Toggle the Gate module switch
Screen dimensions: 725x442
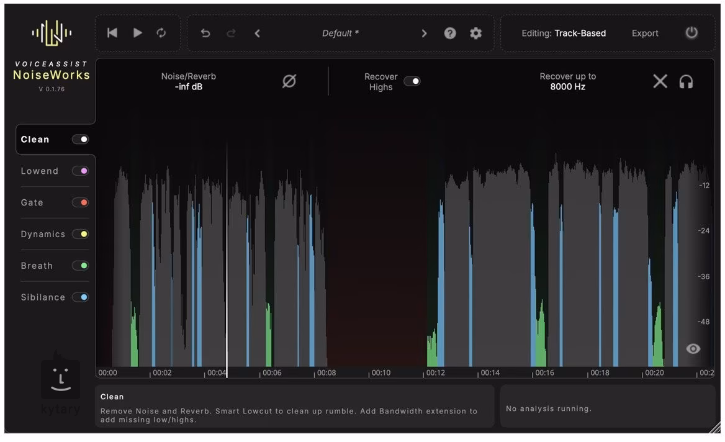click(81, 202)
